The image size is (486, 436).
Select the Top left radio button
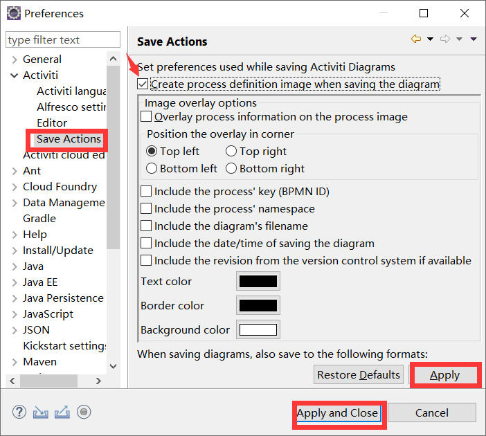pos(152,152)
